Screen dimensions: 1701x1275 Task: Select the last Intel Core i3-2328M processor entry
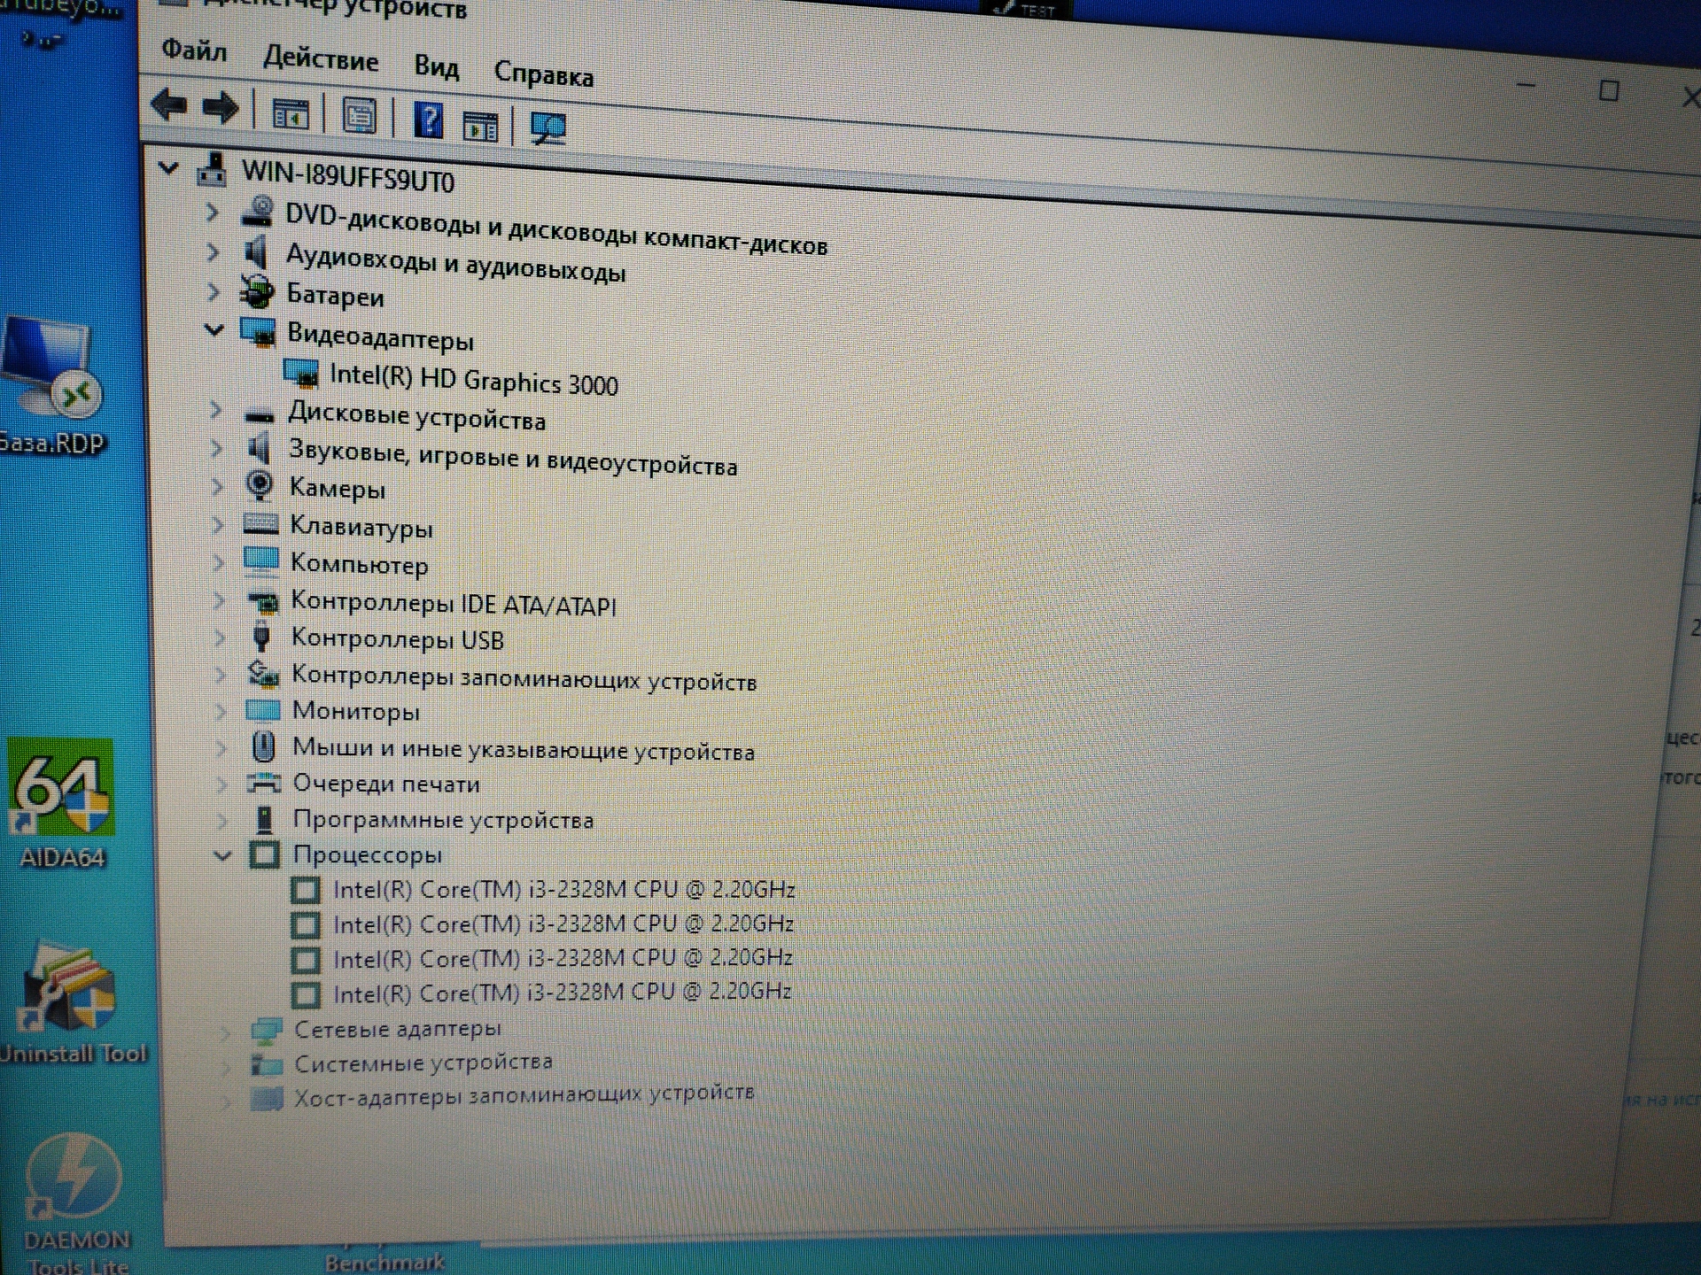coord(562,993)
